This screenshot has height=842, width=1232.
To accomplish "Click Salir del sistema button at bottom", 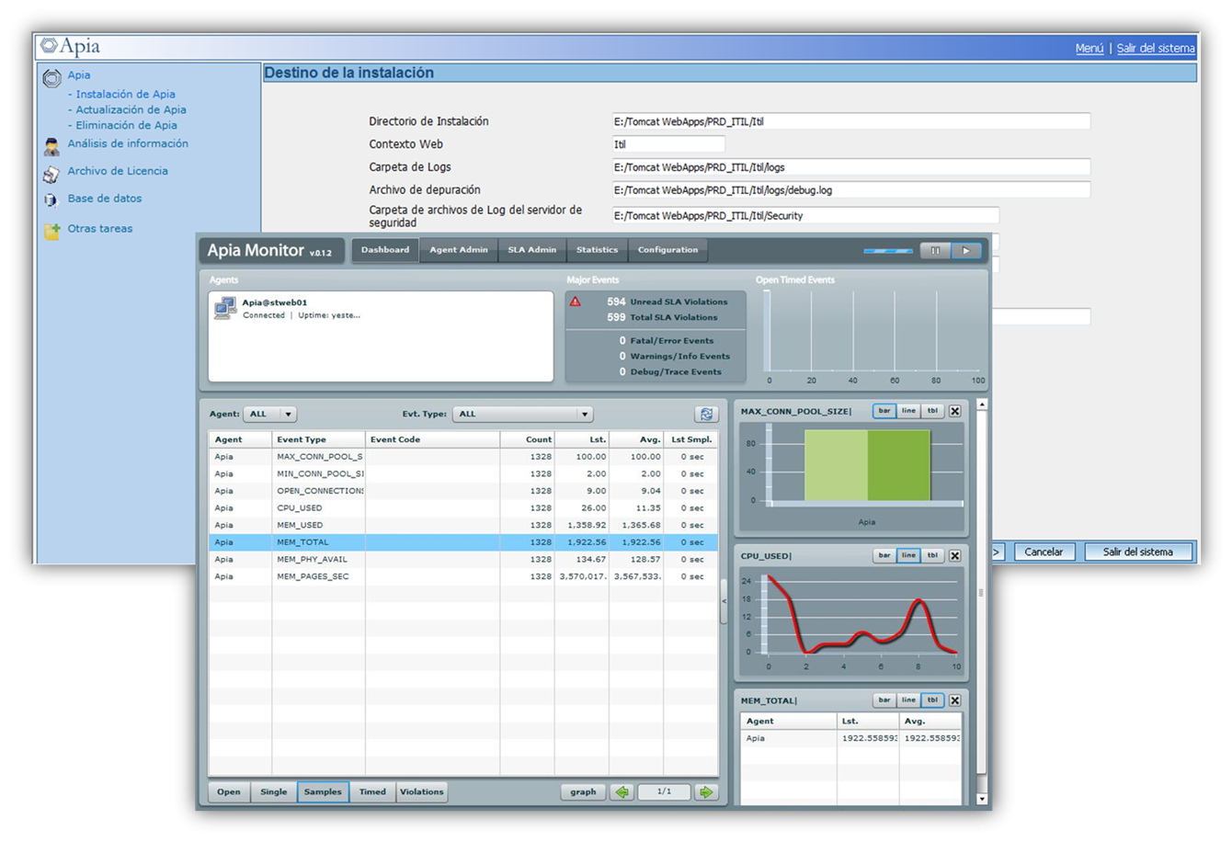I will coord(1138,552).
